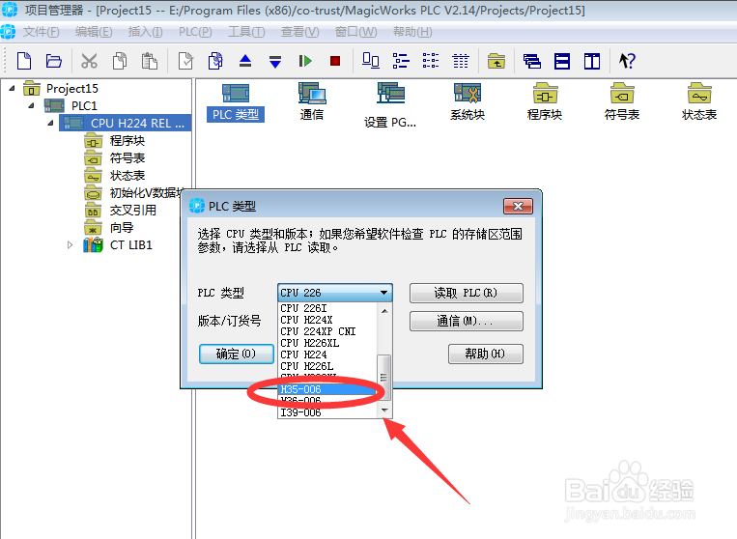This screenshot has height=539, width=737.
Task: Open the 文件(F) menu
Action: pos(41,32)
